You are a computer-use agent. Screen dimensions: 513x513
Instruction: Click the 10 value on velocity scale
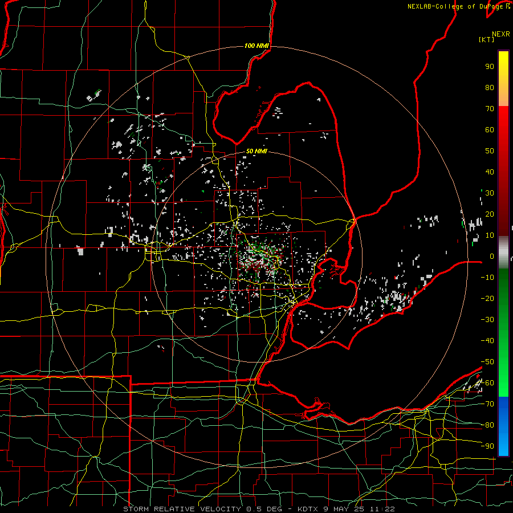(x=490, y=235)
